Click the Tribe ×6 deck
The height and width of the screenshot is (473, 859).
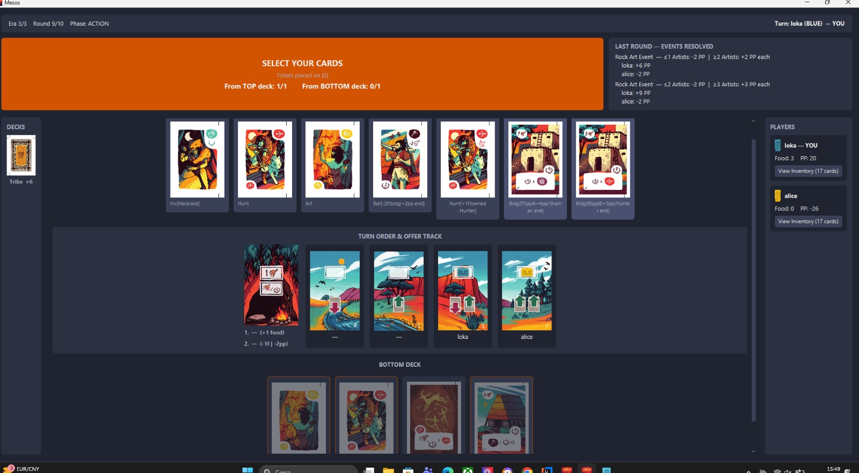tap(21, 156)
